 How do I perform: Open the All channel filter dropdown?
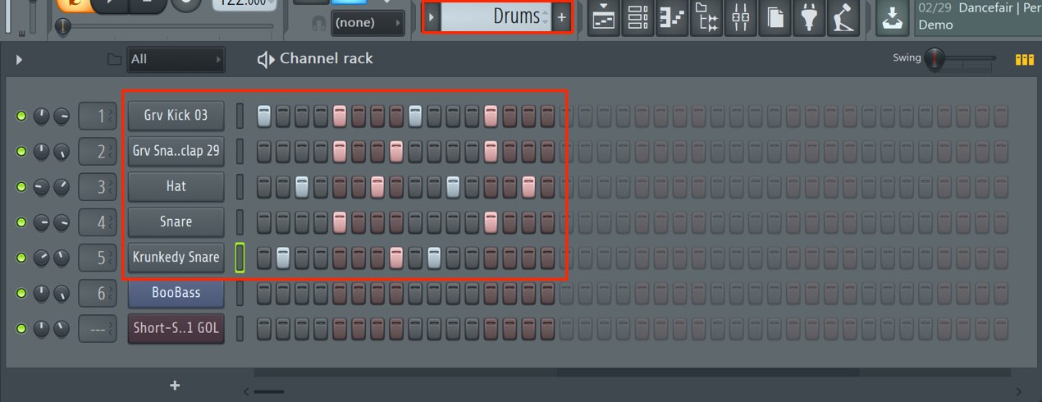point(176,59)
